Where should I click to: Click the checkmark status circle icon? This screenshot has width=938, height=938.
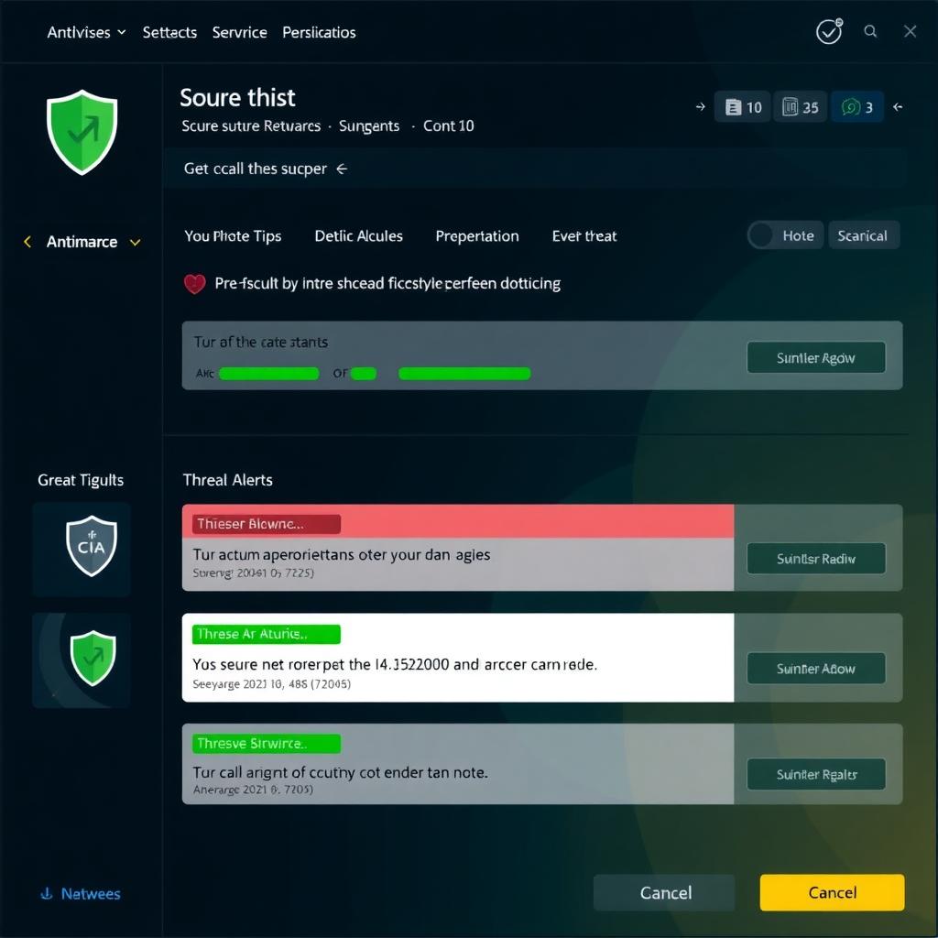click(829, 32)
